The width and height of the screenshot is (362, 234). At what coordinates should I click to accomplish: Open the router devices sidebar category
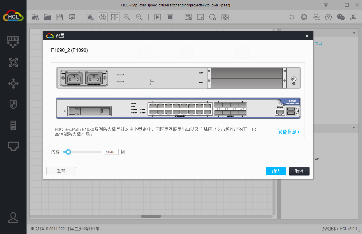coord(13,62)
